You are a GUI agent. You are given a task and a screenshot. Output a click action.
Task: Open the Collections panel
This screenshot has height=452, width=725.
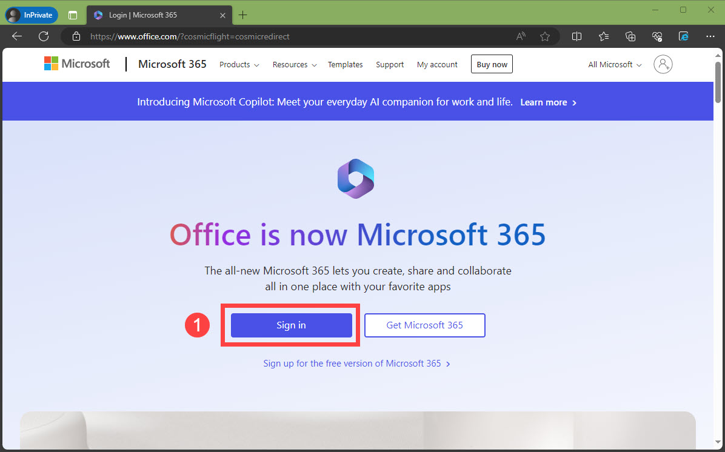pos(630,36)
